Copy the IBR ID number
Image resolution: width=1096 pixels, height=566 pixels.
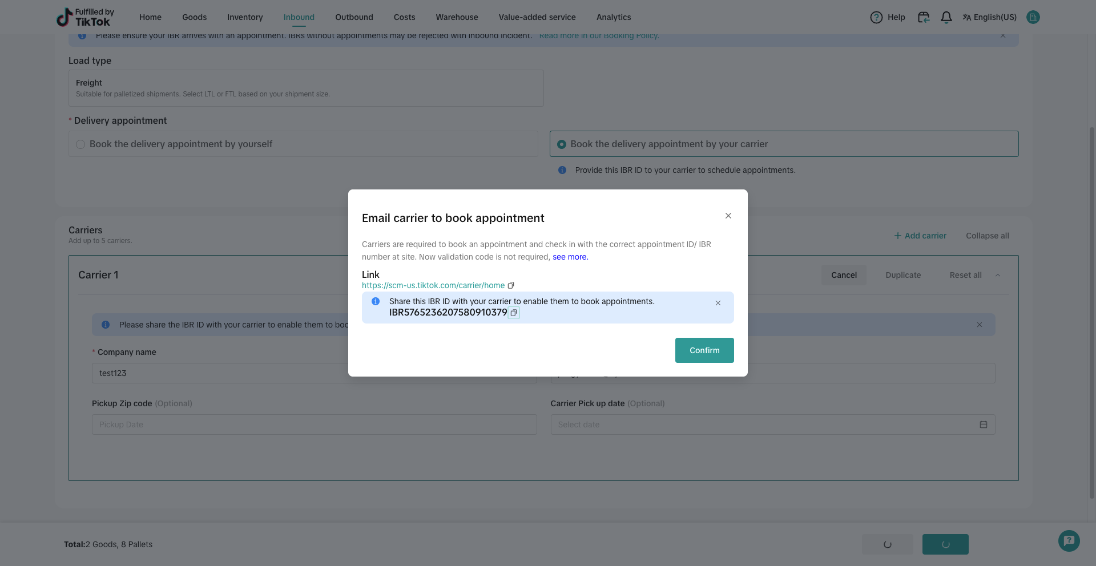(514, 313)
